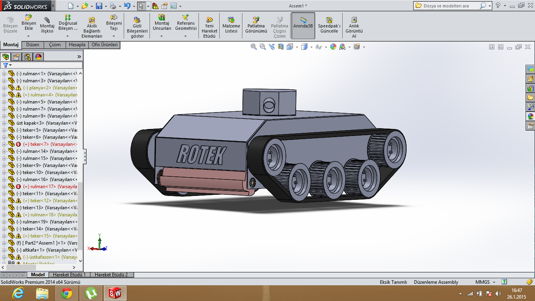Viewport: 535px width, 301px height.
Task: Switch to the Çizim tab
Action: click(x=55, y=45)
